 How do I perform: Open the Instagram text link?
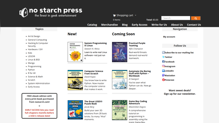170,66
